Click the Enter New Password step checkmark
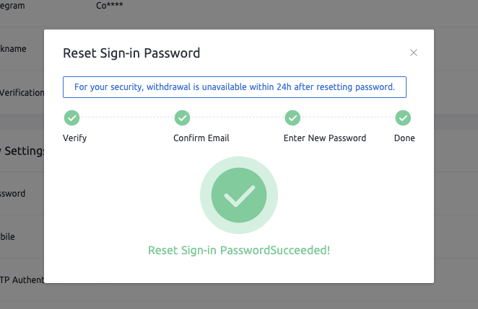This screenshot has height=309, width=478. click(x=292, y=117)
